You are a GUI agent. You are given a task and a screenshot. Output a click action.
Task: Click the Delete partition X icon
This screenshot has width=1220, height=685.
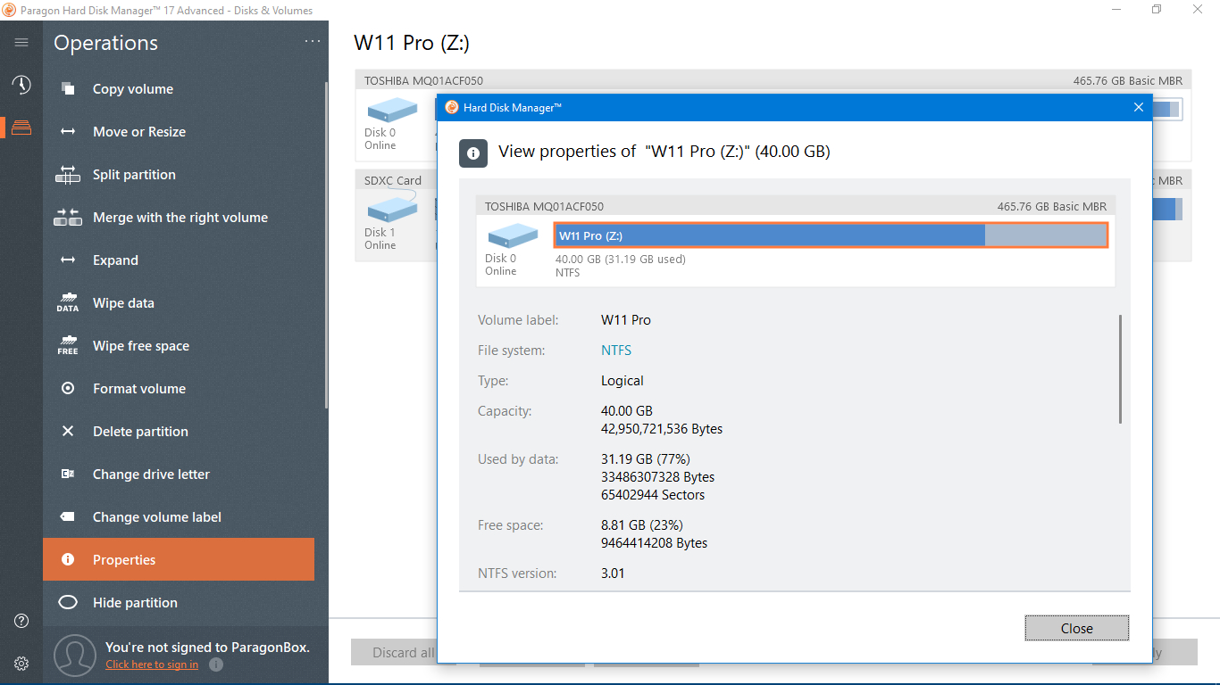[68, 431]
